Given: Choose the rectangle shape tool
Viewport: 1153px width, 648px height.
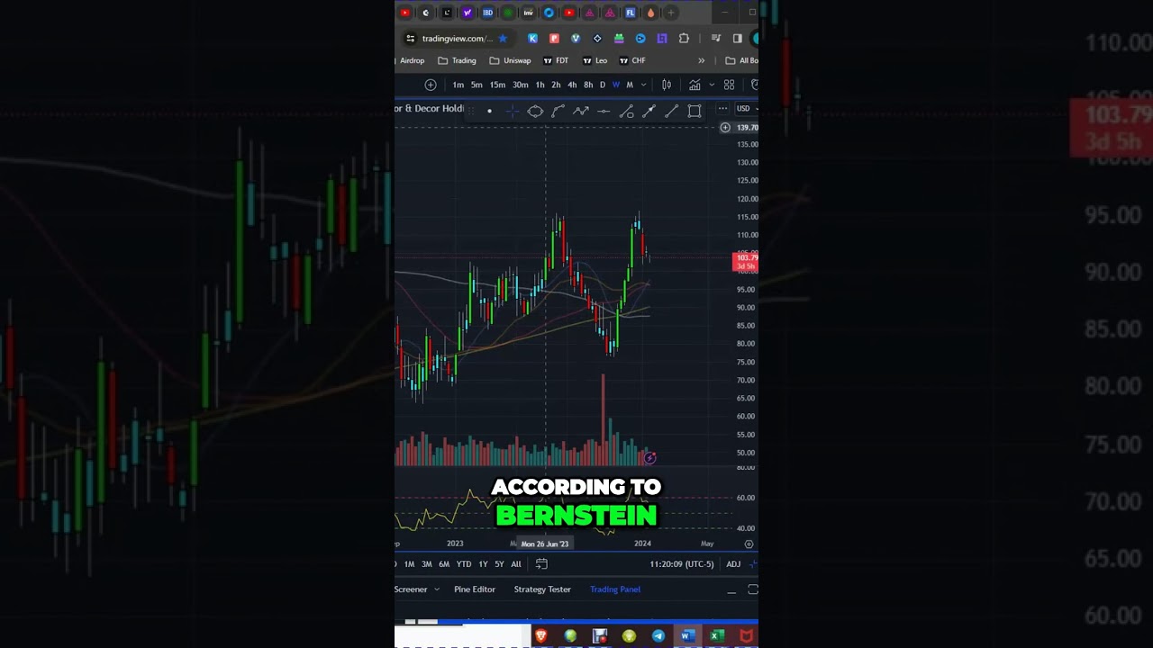Looking at the screenshot, I should [x=695, y=111].
